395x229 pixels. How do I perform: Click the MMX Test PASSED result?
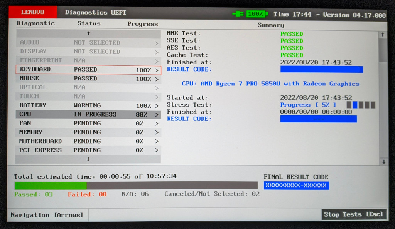[292, 34]
